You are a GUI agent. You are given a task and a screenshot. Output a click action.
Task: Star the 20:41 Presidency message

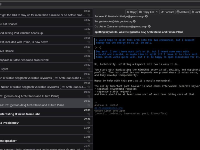coord(89,123)
